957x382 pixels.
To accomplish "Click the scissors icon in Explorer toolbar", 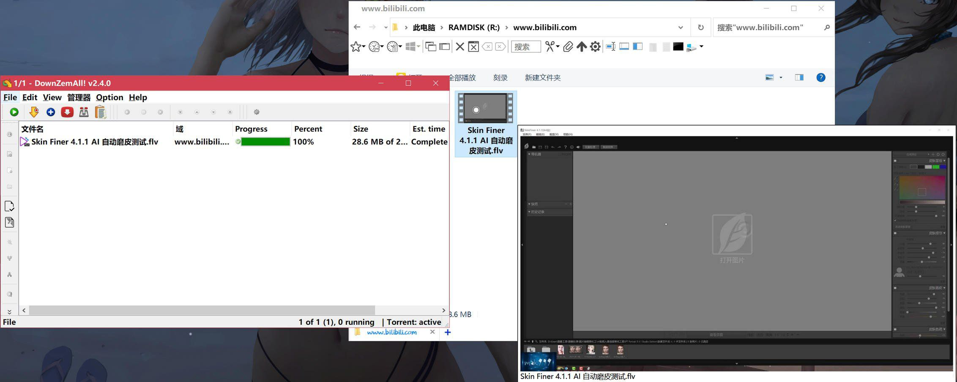I will [550, 47].
